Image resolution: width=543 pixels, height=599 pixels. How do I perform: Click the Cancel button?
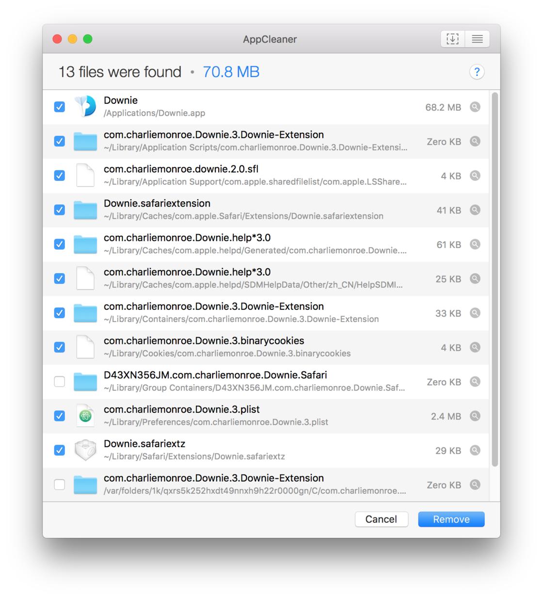point(381,519)
